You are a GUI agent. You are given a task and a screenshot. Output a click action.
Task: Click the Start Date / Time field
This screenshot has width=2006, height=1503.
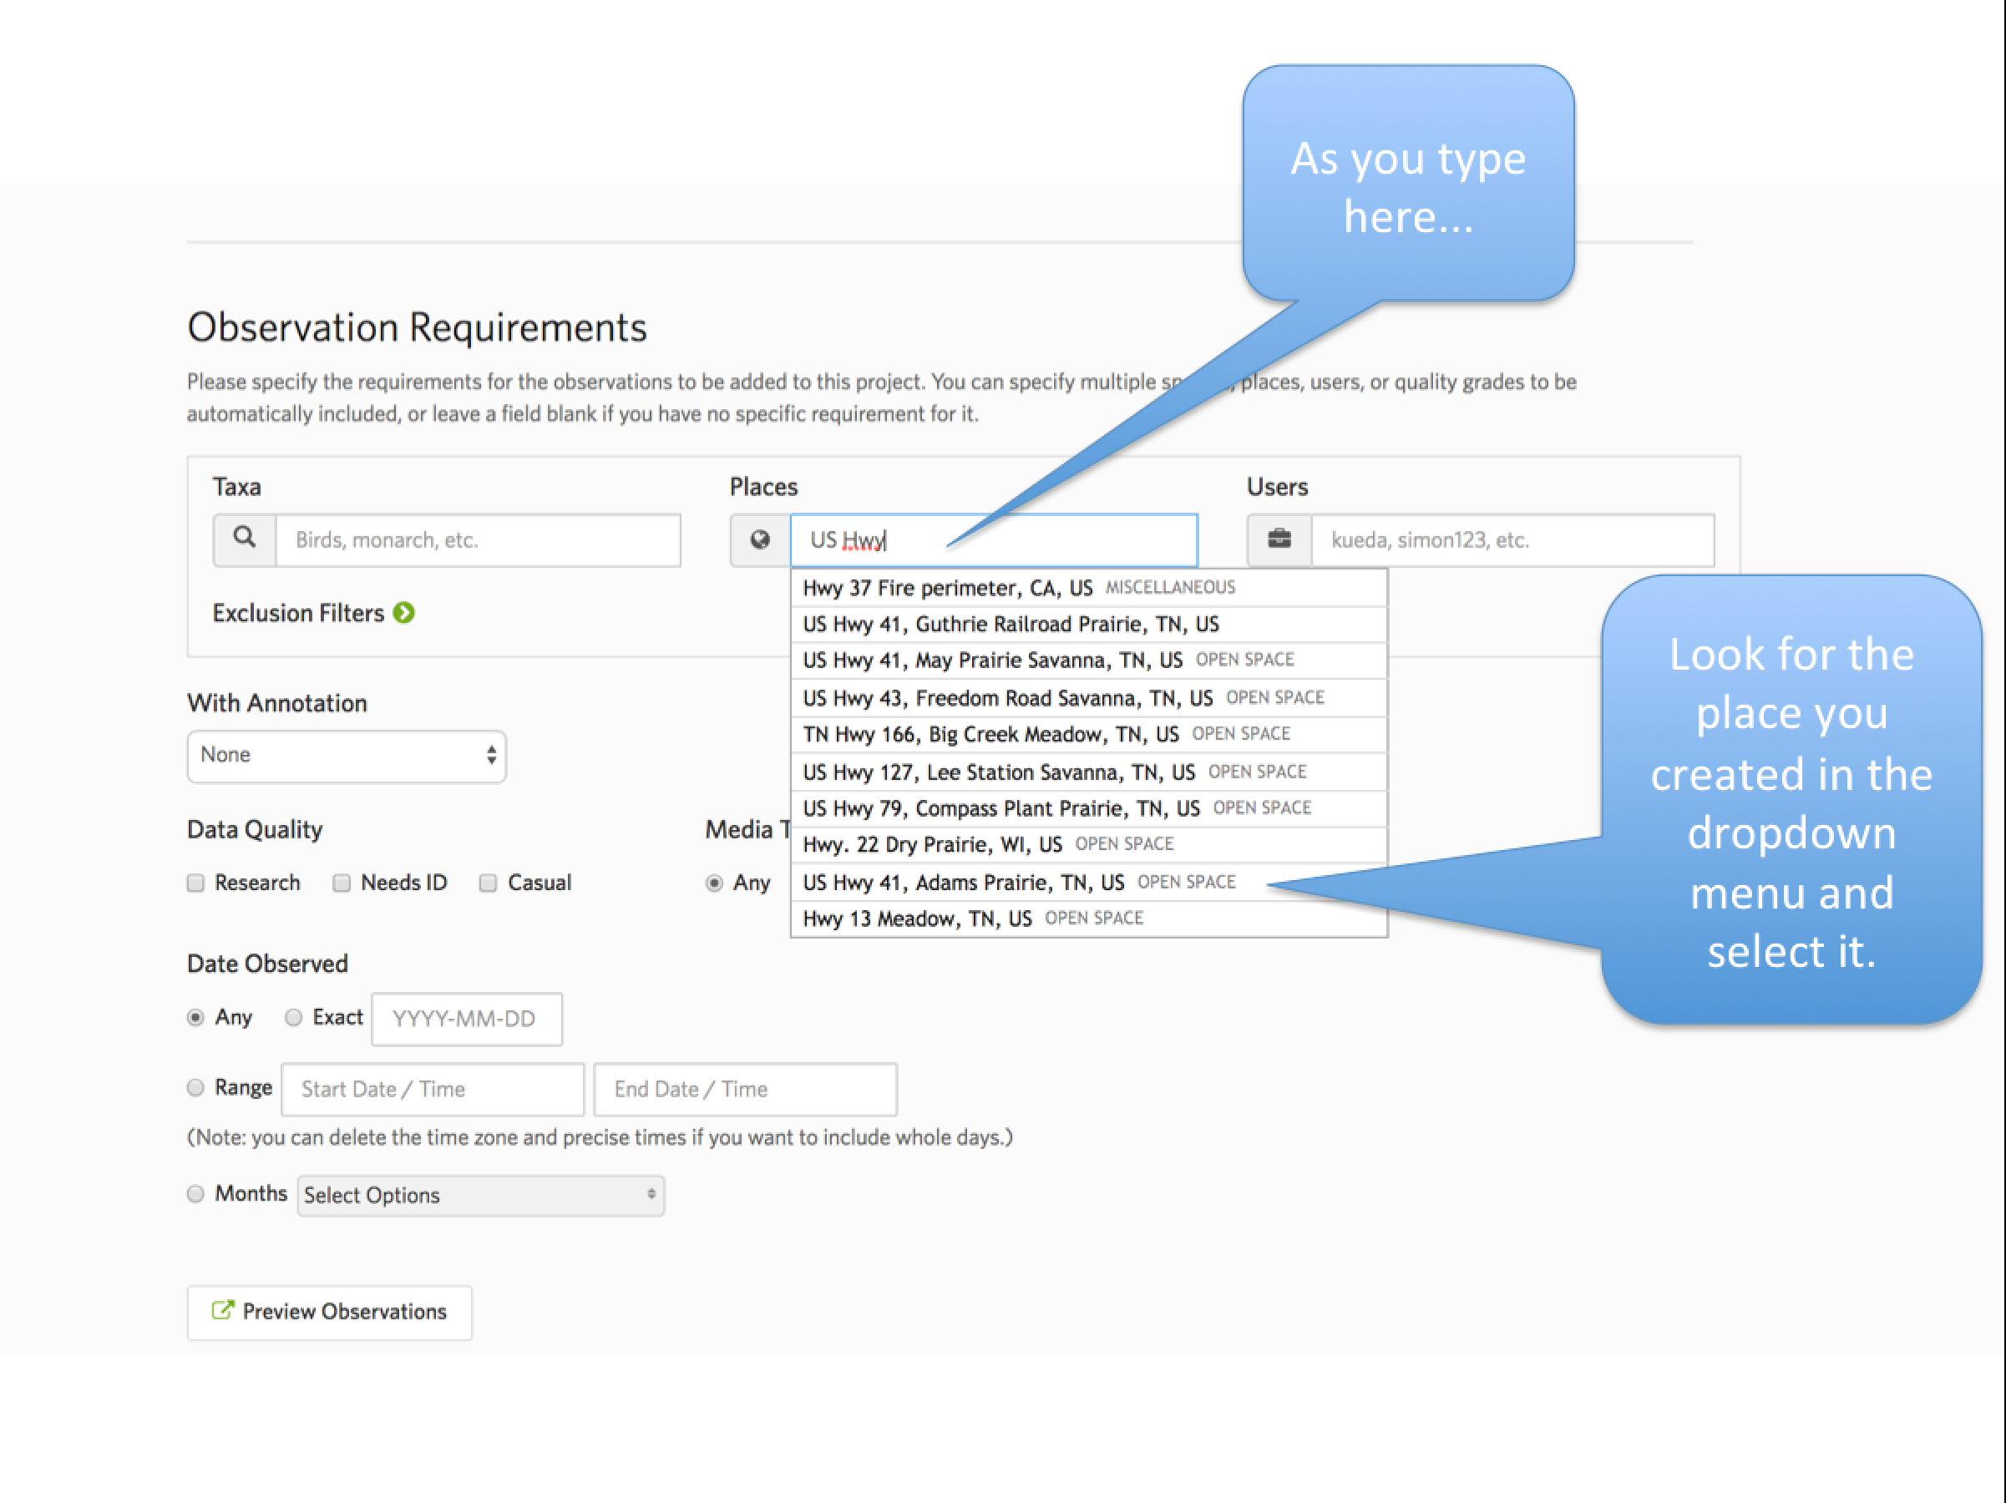(x=433, y=1089)
